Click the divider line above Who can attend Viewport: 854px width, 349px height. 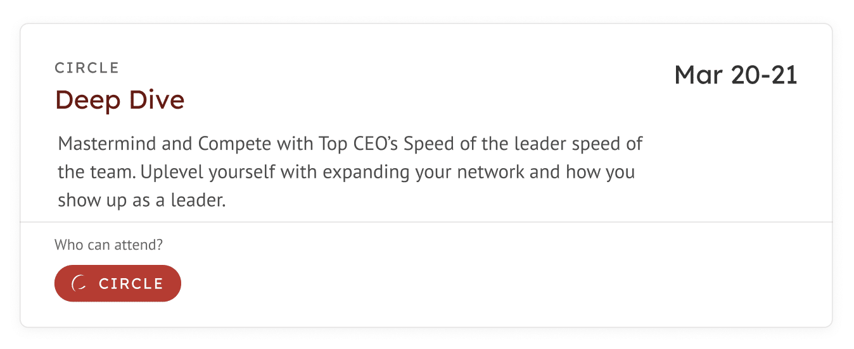pos(426,222)
